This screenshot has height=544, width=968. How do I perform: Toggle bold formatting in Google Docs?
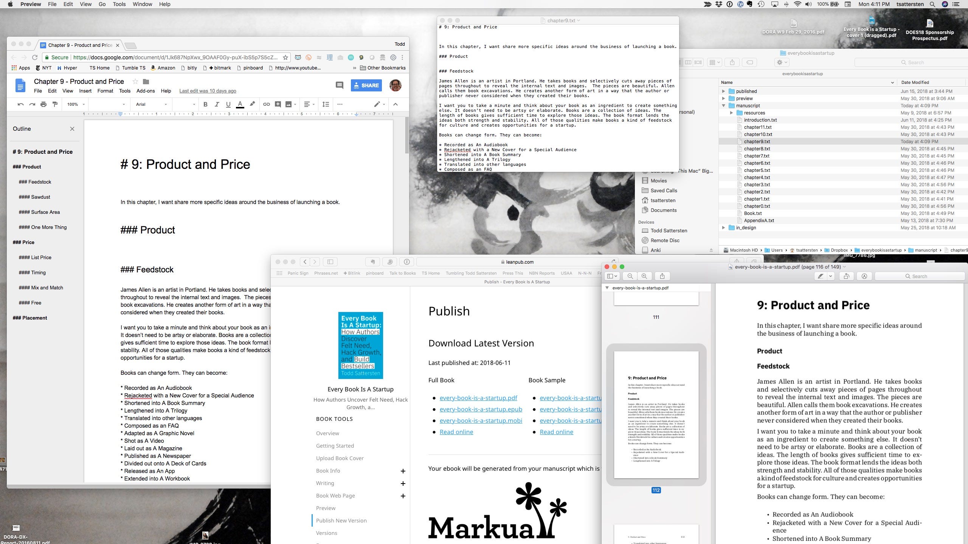pyautogui.click(x=205, y=104)
